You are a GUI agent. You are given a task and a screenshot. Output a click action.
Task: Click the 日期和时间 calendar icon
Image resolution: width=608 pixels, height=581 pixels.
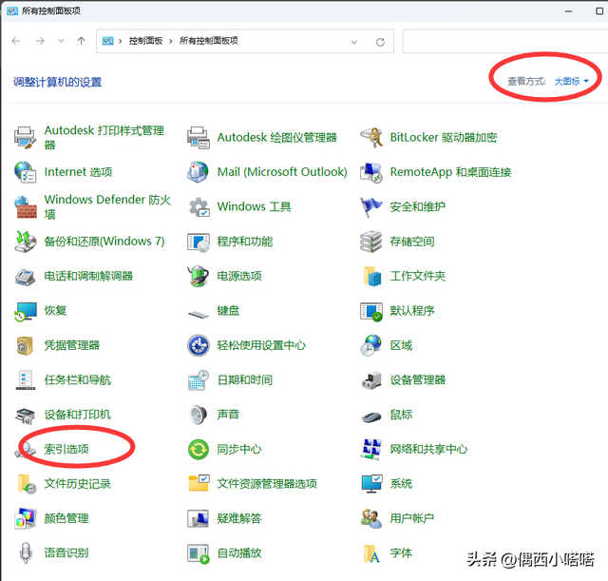point(199,380)
